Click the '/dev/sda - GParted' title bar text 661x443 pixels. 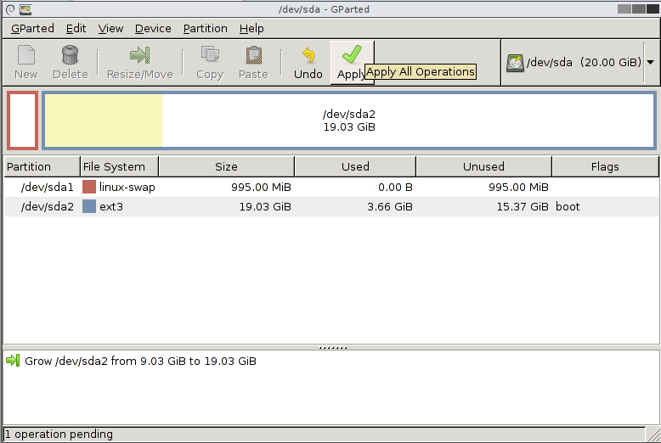324,9
